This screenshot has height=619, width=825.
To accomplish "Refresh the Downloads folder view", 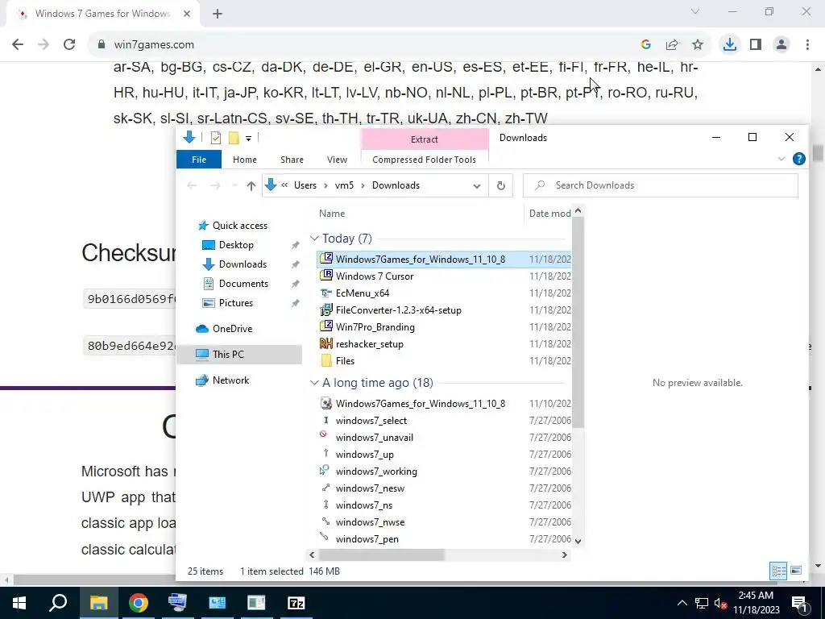I will tap(501, 186).
